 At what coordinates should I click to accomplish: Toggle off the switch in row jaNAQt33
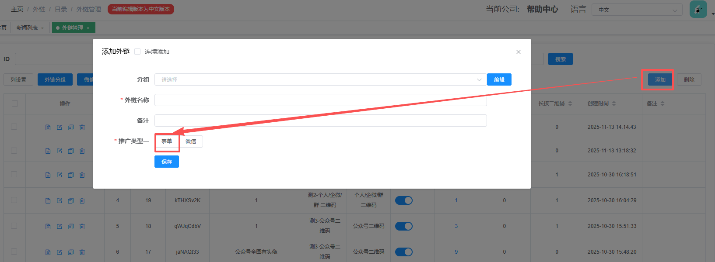403,252
